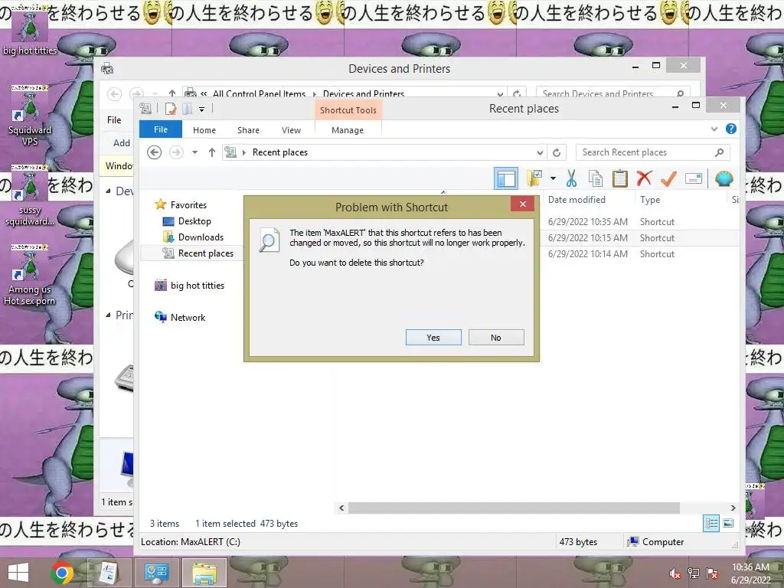Click the File Explorer taskbar icon
This screenshot has width=784, height=588.
click(204, 573)
